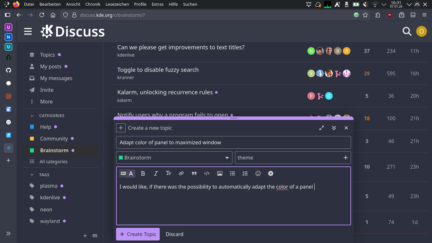Click the topic title input field
Screen dimensions: 432x243
pyautogui.click(x=233, y=142)
